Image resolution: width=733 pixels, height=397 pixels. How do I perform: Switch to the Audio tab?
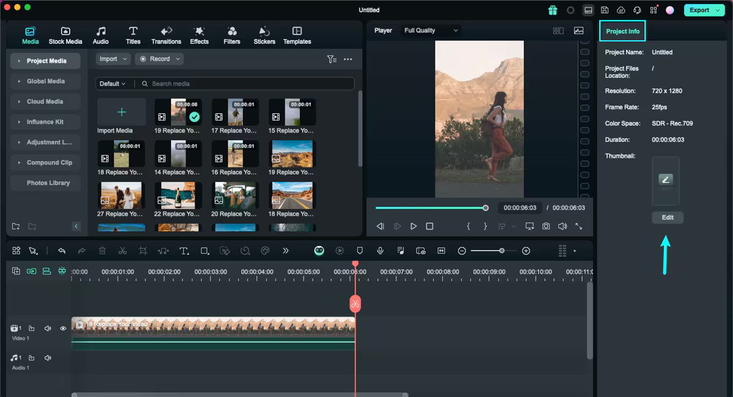(101, 35)
